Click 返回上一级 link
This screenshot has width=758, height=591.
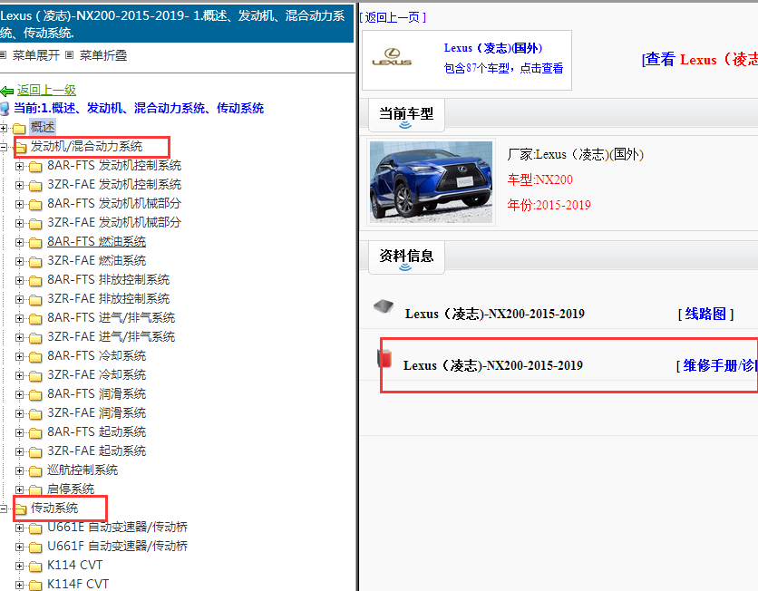46,90
